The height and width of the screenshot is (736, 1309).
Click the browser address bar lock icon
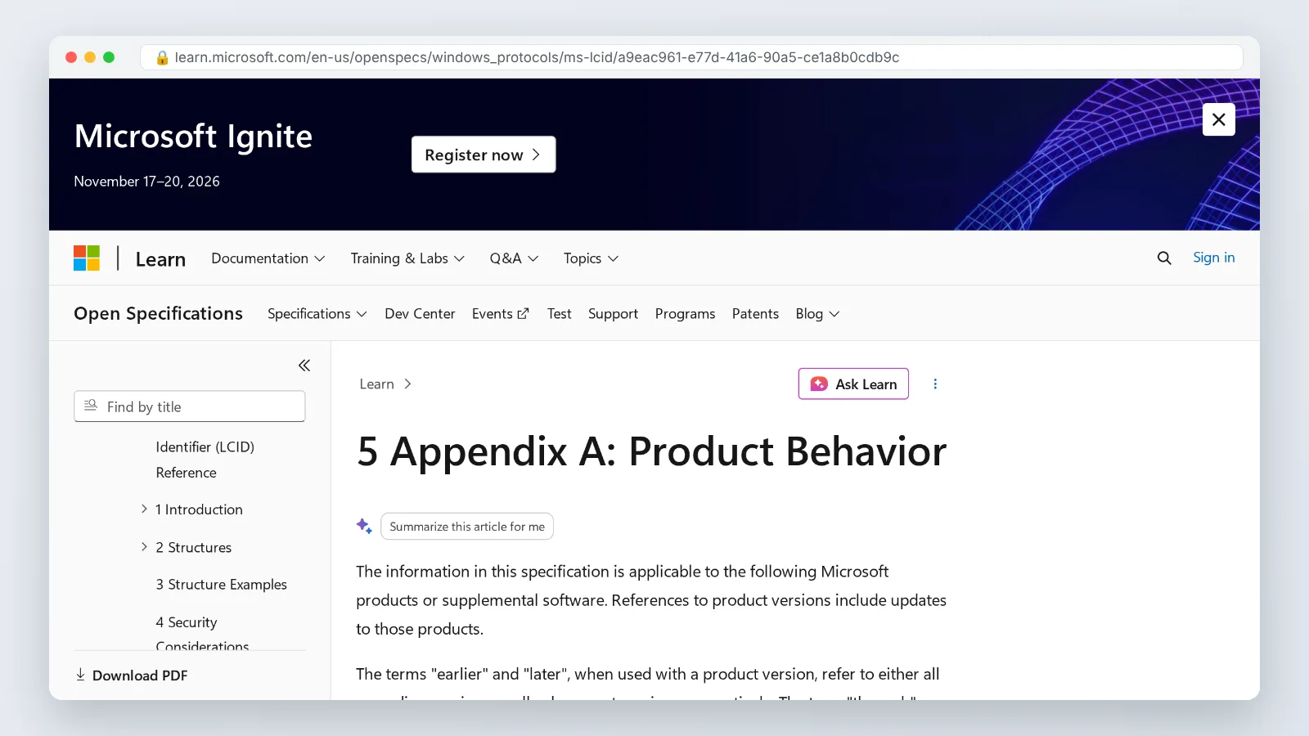pyautogui.click(x=162, y=58)
